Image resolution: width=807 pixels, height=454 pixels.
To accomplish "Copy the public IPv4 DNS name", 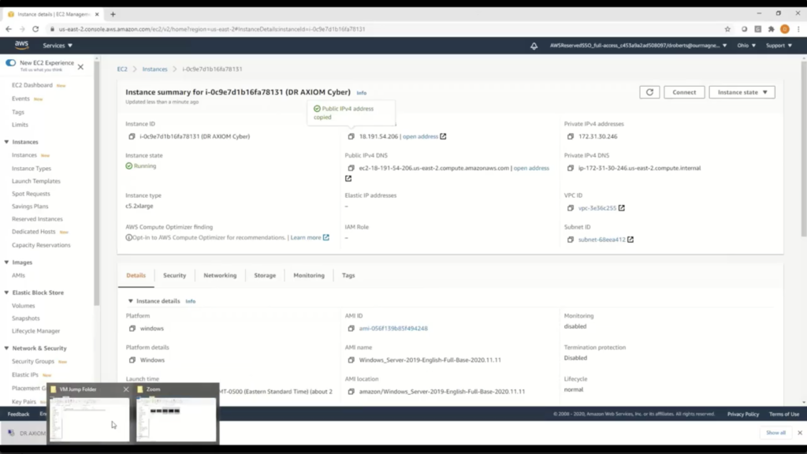I will pos(351,168).
